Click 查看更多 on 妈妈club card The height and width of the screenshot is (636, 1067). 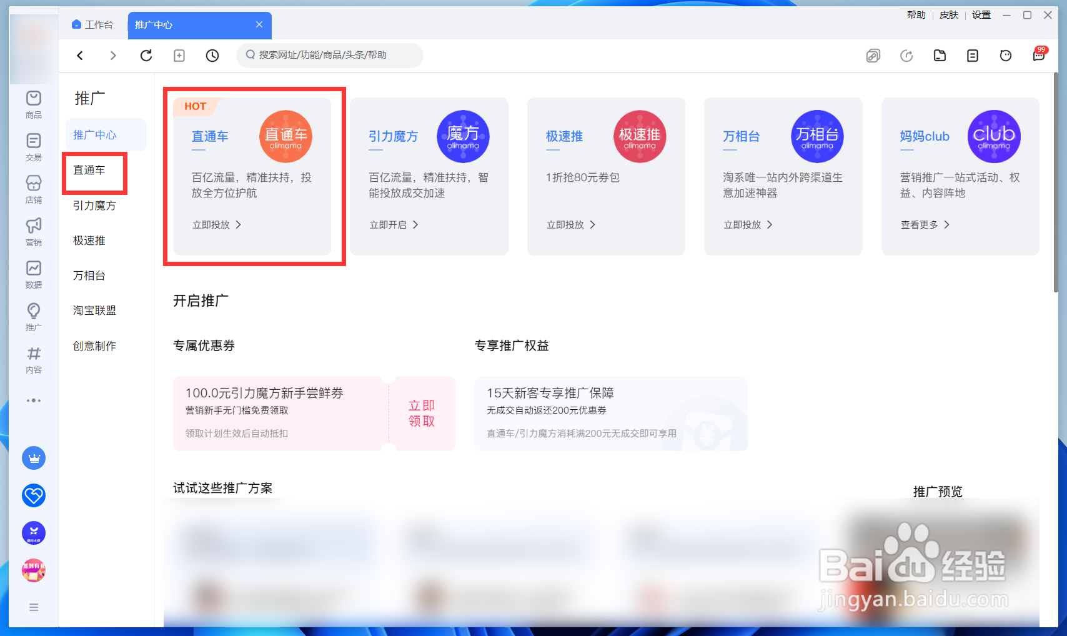pos(925,225)
